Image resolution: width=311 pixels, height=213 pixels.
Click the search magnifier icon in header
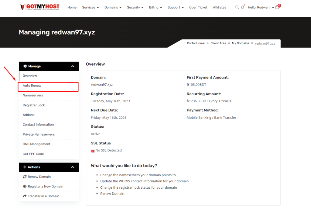click(237, 7)
